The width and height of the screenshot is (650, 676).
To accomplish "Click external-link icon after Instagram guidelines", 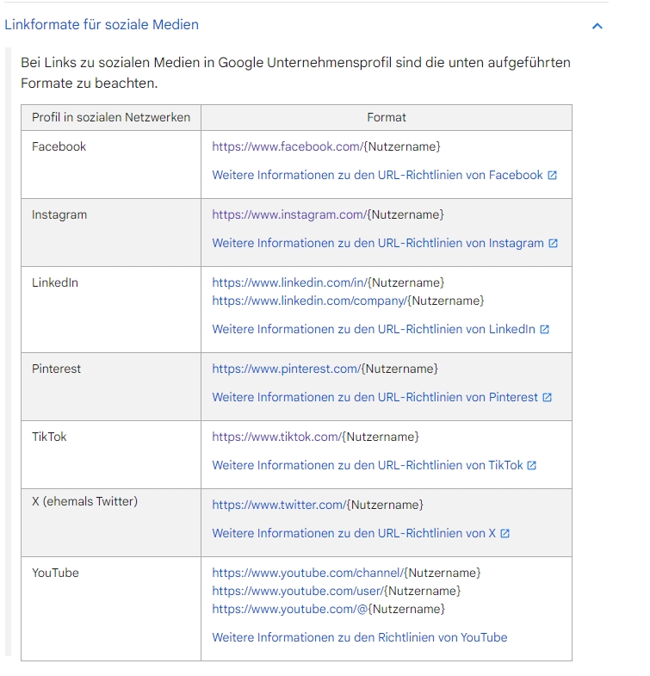I will point(553,243).
